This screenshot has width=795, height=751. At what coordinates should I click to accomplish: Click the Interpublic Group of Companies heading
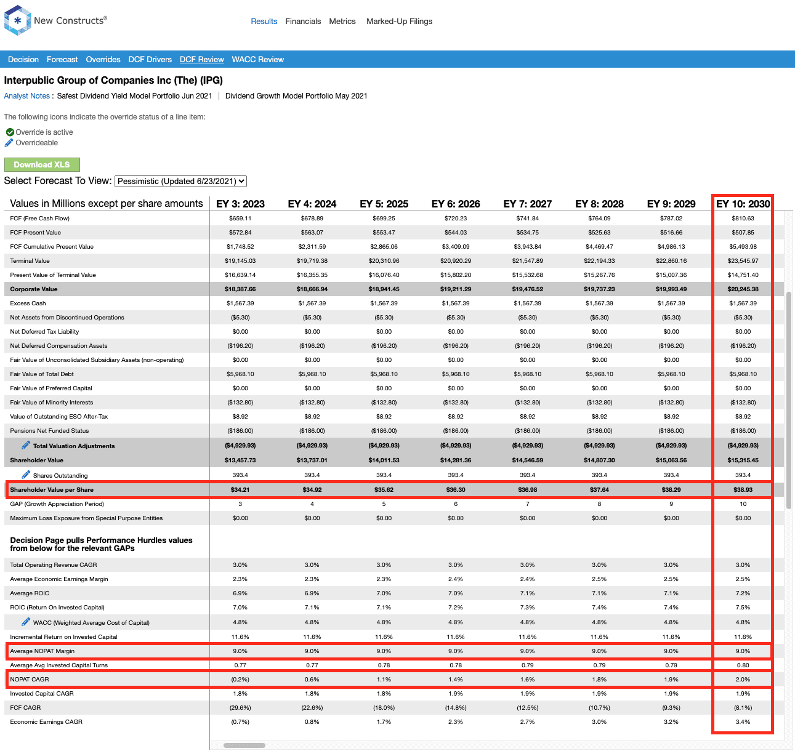click(113, 80)
